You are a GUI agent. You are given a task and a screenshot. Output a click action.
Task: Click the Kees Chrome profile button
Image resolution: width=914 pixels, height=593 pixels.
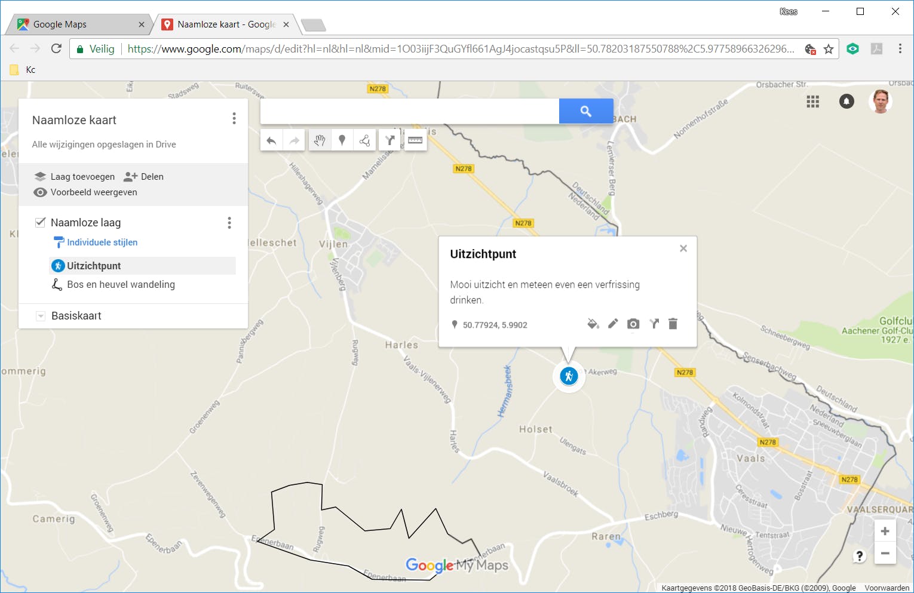pyautogui.click(x=789, y=11)
